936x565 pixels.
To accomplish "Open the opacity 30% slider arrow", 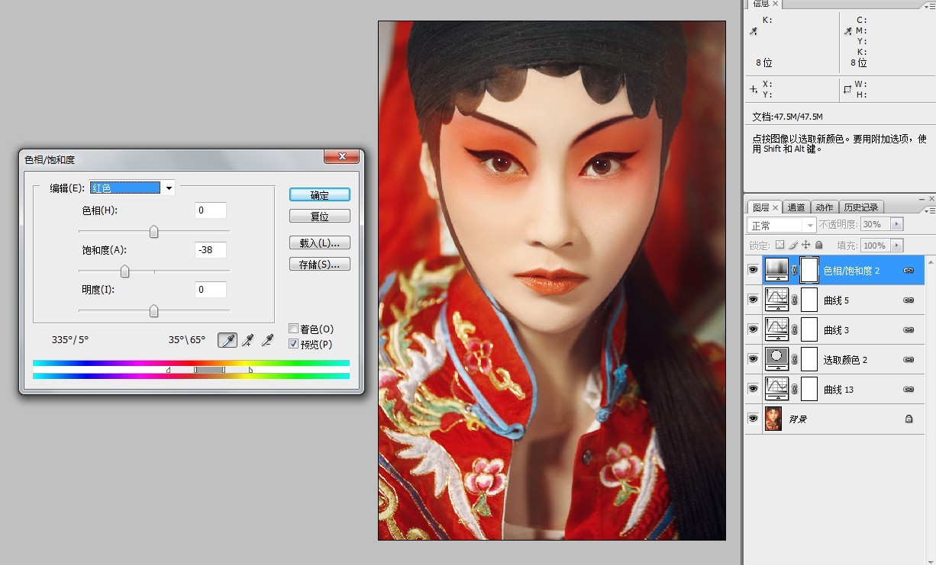I will point(897,224).
